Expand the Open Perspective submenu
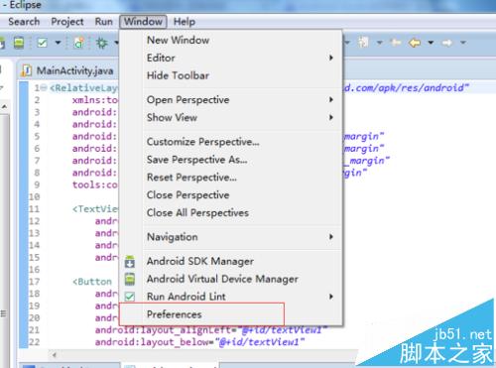 (x=231, y=99)
